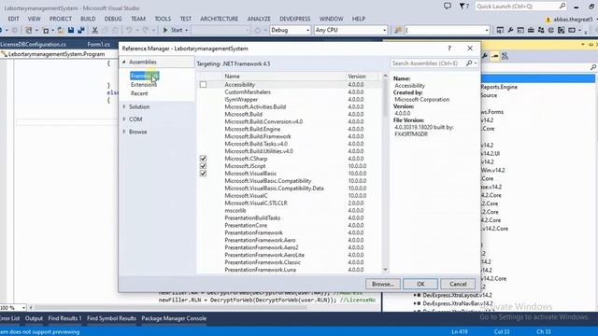Collapse the Assemblies section
This screenshot has height=336, width=598.
(124, 62)
